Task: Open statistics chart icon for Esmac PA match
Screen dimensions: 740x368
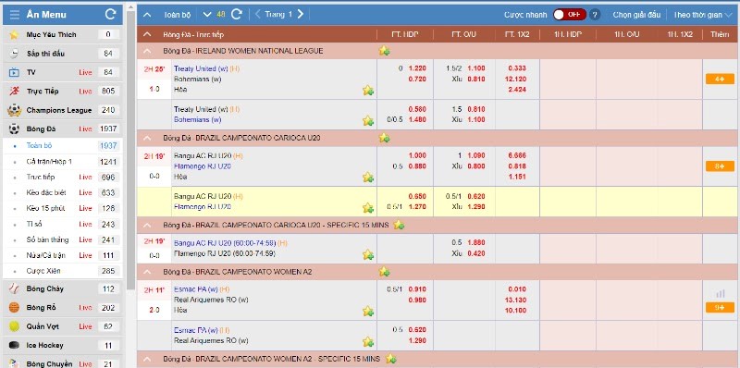Action: [x=720, y=293]
